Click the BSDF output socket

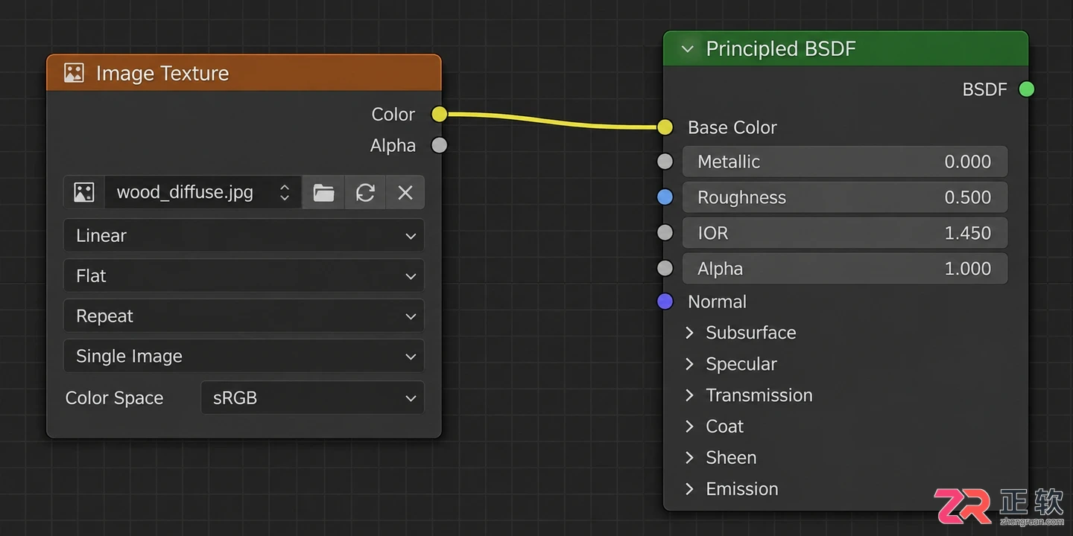coord(1027,89)
